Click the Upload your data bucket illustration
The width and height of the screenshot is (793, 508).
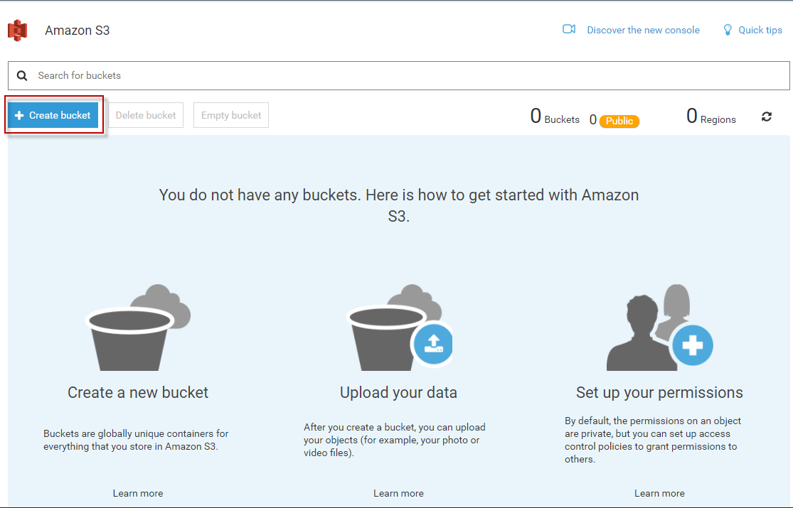tap(399, 328)
